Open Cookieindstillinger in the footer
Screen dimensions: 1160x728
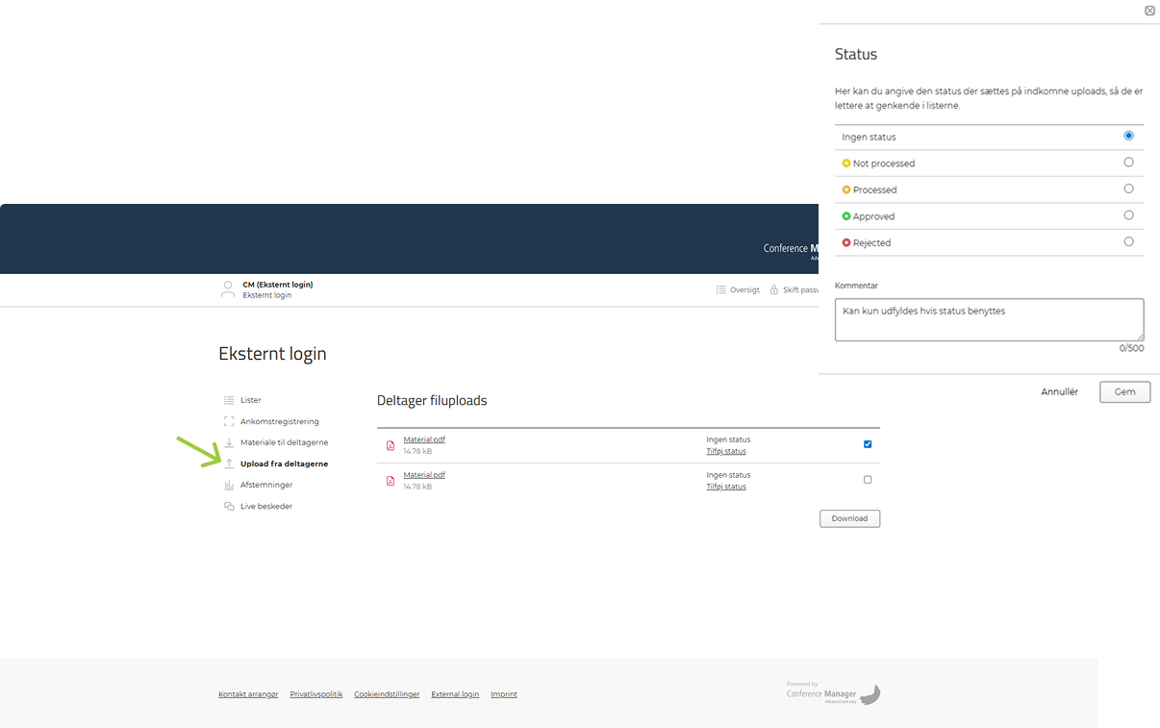click(x=387, y=694)
